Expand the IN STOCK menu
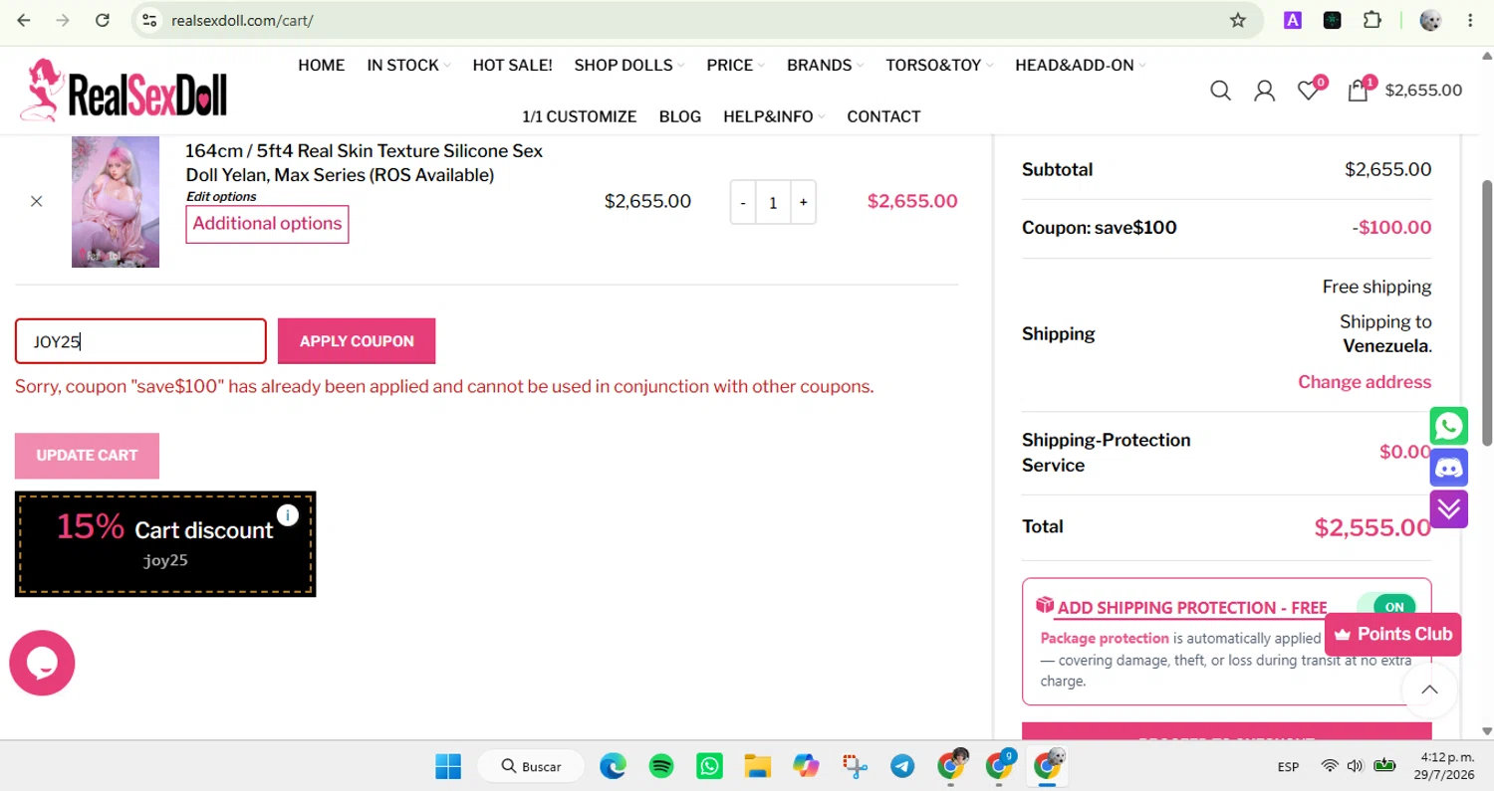 tap(408, 65)
